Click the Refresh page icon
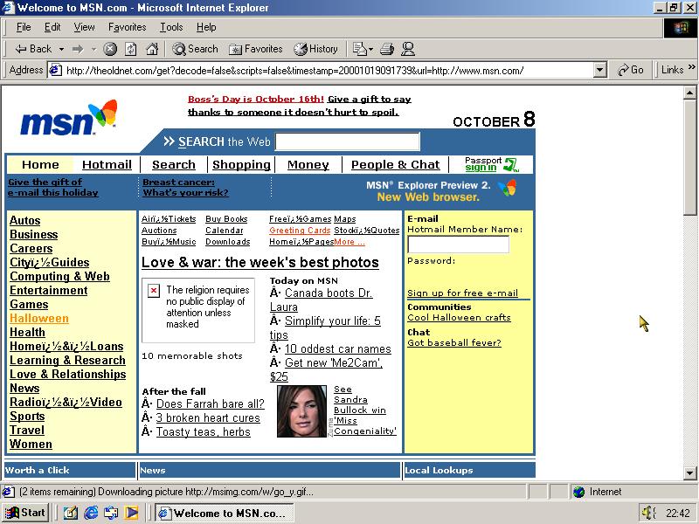 pyautogui.click(x=131, y=49)
